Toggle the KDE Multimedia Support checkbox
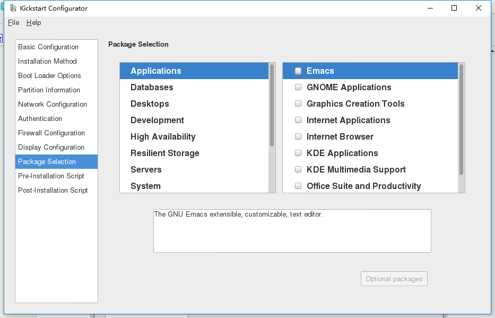 coord(298,170)
